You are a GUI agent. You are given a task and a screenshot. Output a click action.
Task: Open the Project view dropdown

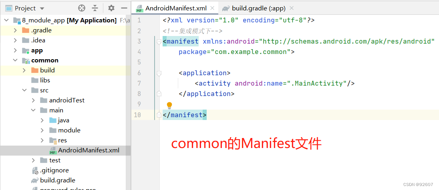(42, 8)
